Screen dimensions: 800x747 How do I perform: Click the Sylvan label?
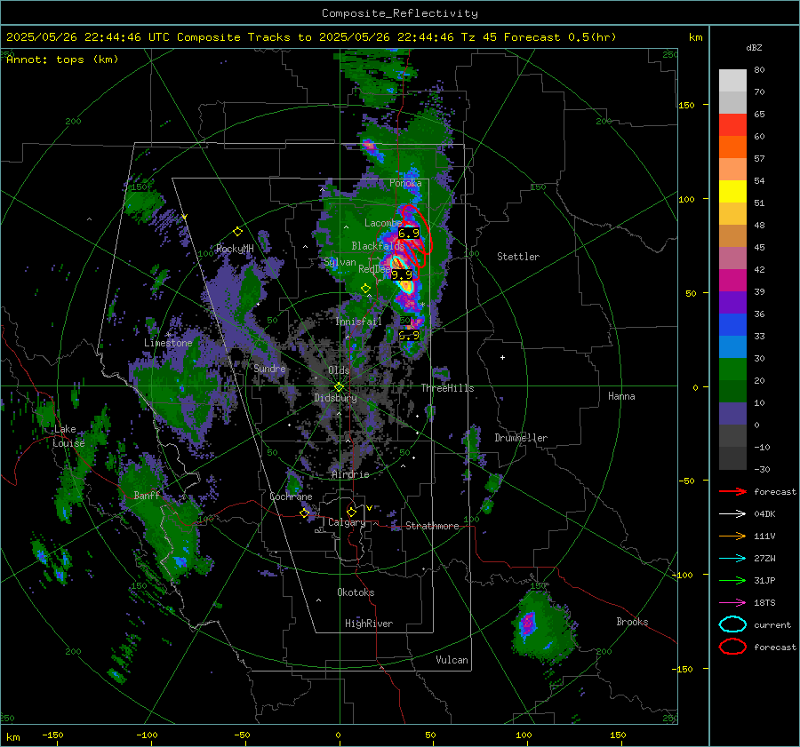coord(340,262)
